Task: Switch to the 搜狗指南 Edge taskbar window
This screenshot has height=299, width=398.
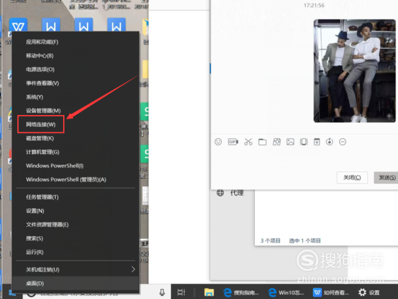Action: [x=241, y=293]
